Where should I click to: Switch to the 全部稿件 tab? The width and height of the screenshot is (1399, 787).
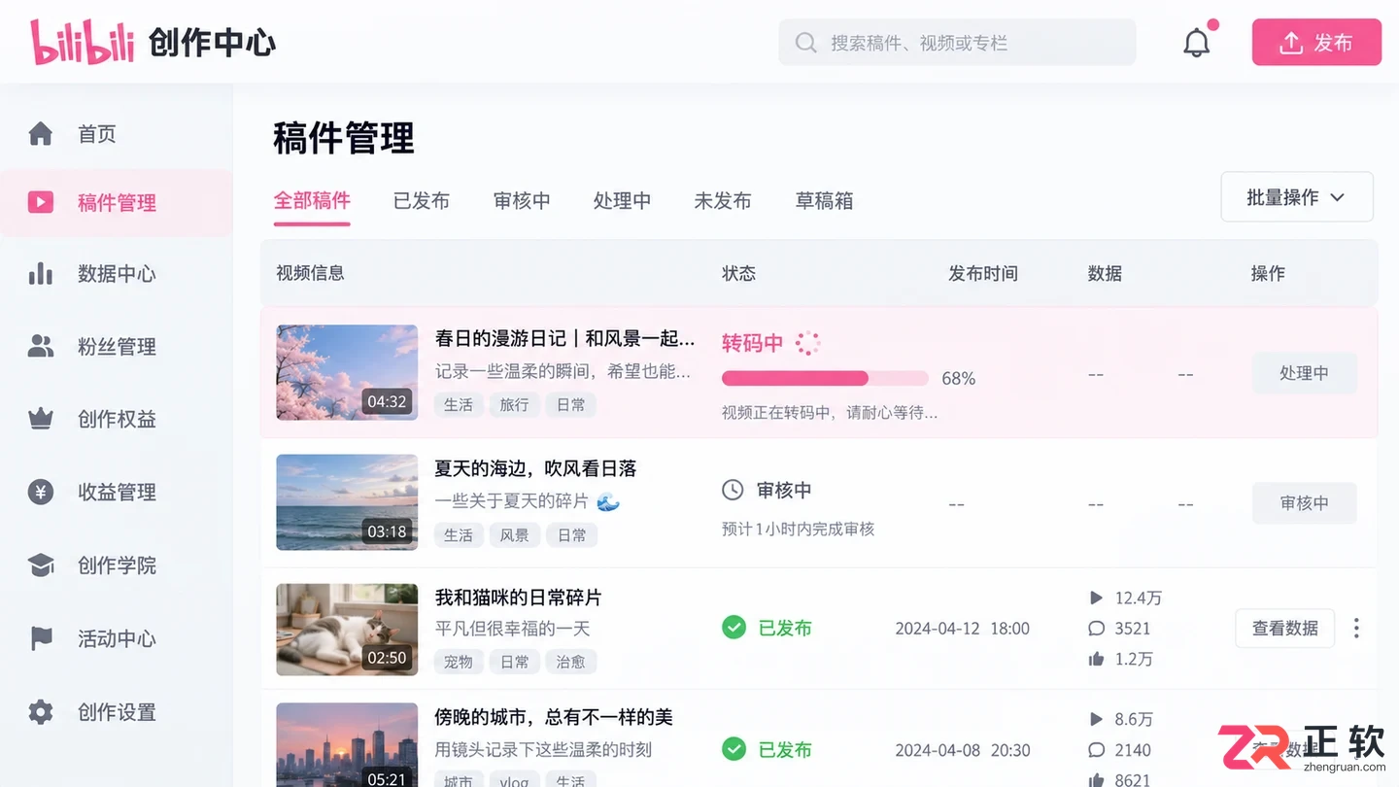pos(312,201)
